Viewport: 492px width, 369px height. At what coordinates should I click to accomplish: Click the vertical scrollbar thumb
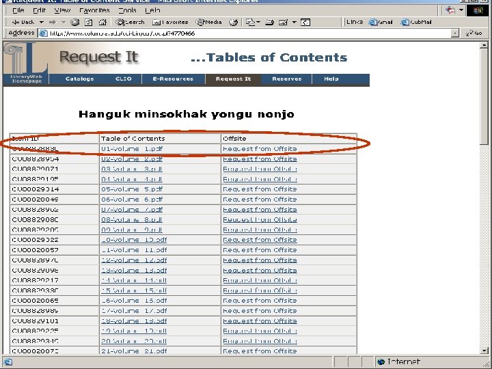484,96
